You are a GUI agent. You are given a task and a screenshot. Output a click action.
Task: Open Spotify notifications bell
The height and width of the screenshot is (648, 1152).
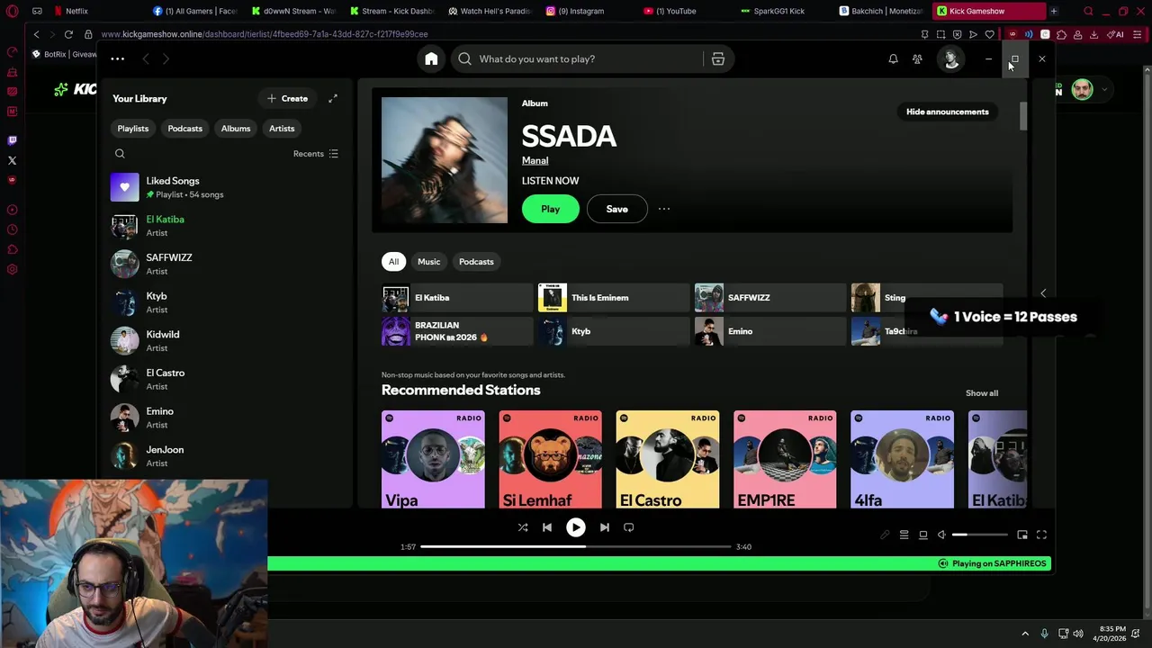coord(893,58)
